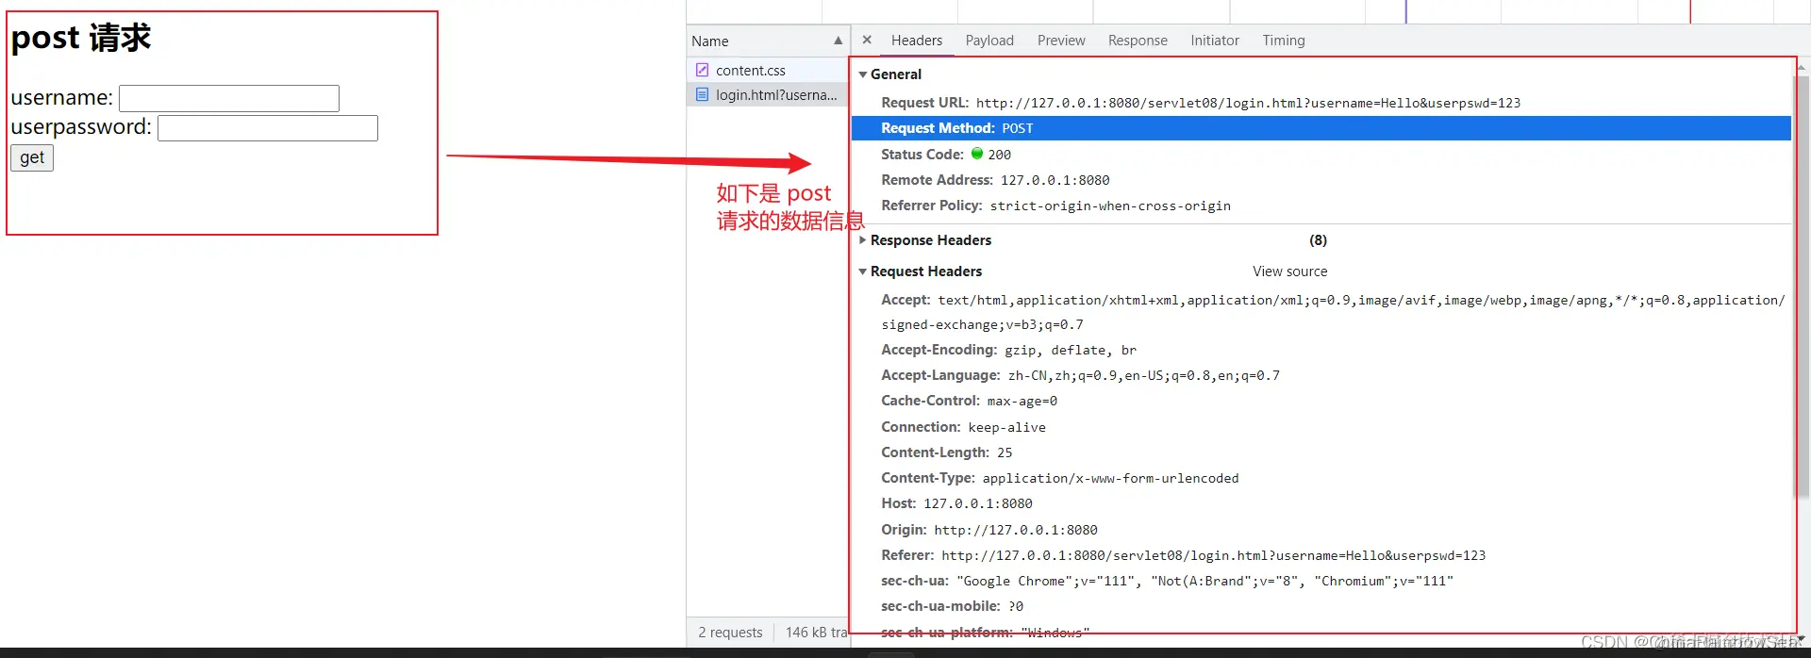Click the Cache-Control max-age=0 row
This screenshot has width=1811, height=658.
pos(1321,401)
